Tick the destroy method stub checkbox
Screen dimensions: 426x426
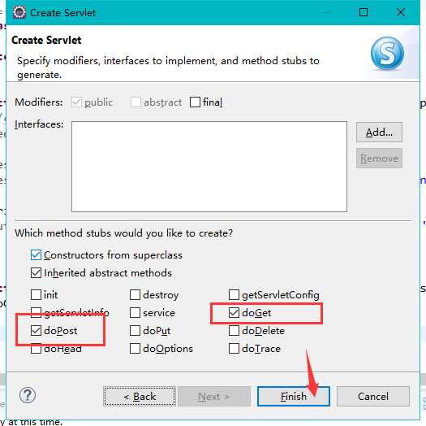(x=135, y=294)
